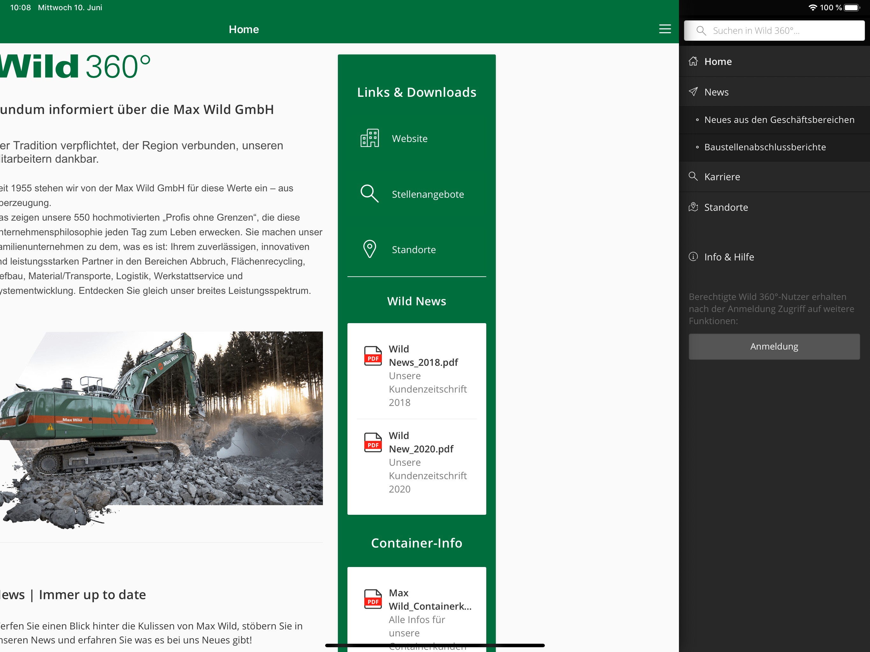
Task: Click the Home house icon
Action: pyautogui.click(x=693, y=61)
